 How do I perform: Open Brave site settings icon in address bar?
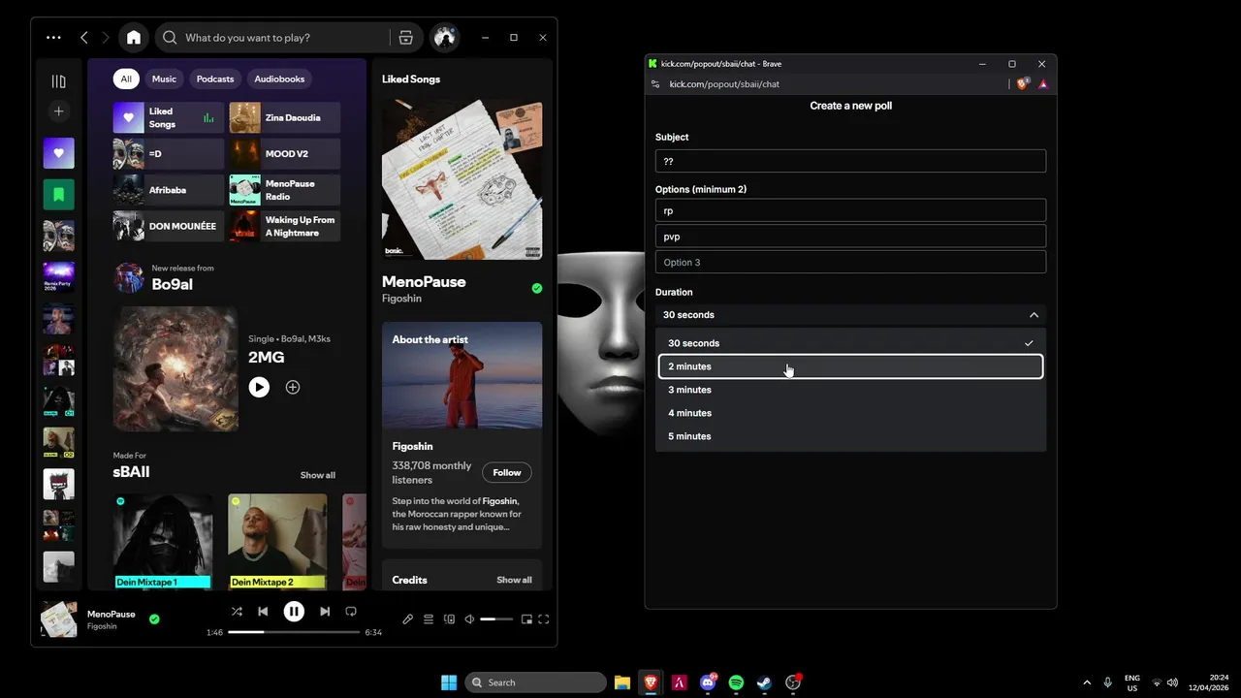(655, 84)
